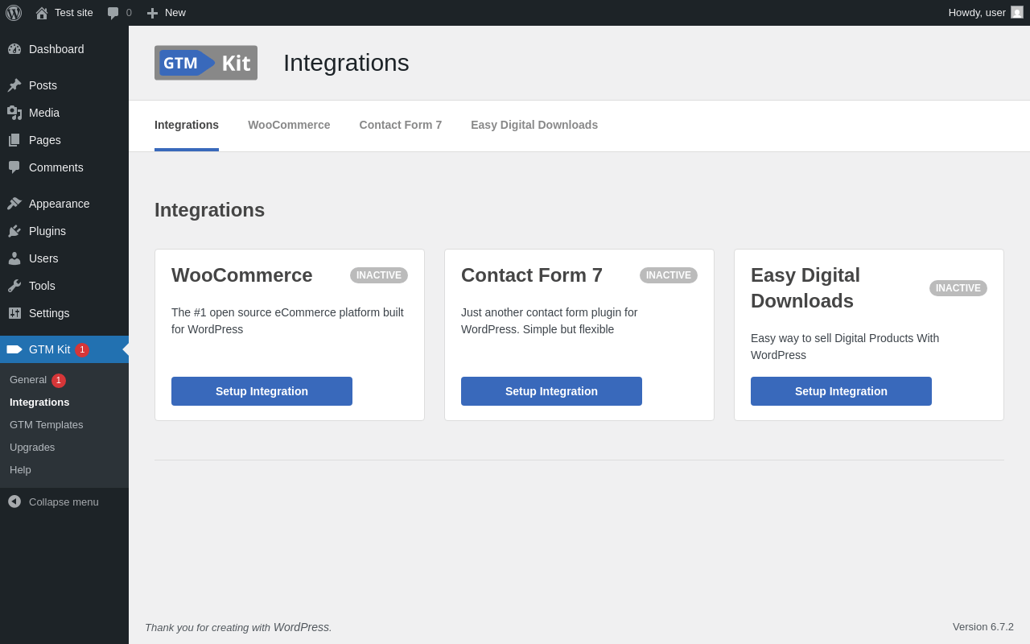This screenshot has height=644, width=1030.
Task: Click the Media icon in sidebar
Action: pyautogui.click(x=14, y=113)
